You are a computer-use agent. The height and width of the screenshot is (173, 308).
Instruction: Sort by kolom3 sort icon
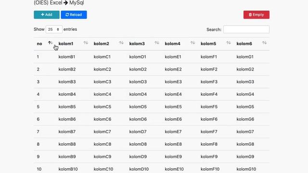(x=157, y=43)
